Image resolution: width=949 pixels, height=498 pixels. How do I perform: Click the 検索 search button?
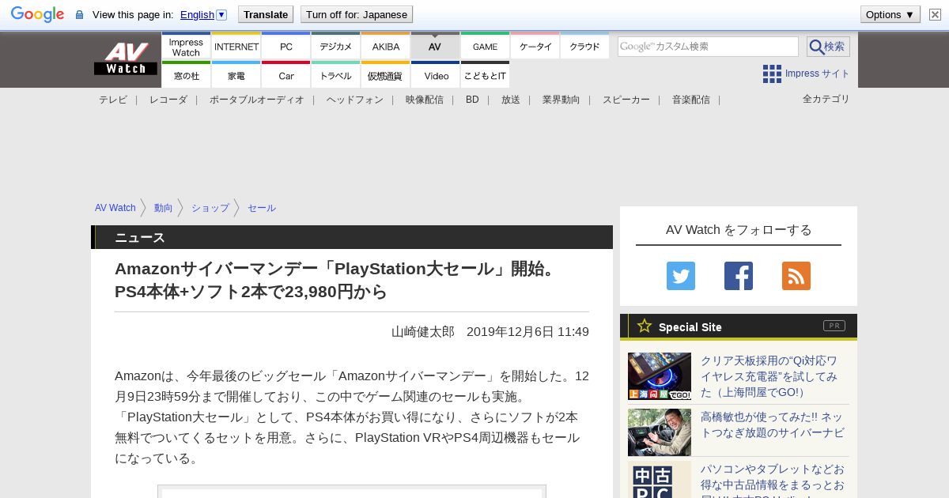[x=828, y=47]
